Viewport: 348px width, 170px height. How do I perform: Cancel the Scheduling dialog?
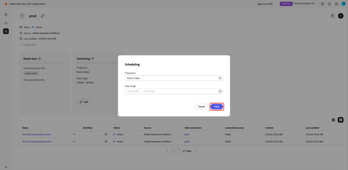click(201, 107)
